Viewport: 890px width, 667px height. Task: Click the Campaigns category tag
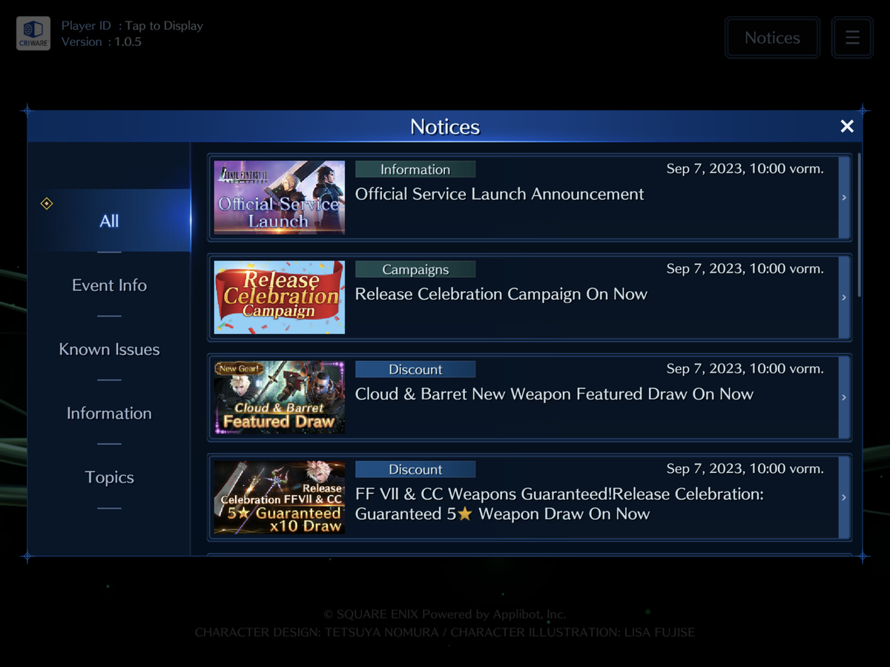pyautogui.click(x=415, y=270)
